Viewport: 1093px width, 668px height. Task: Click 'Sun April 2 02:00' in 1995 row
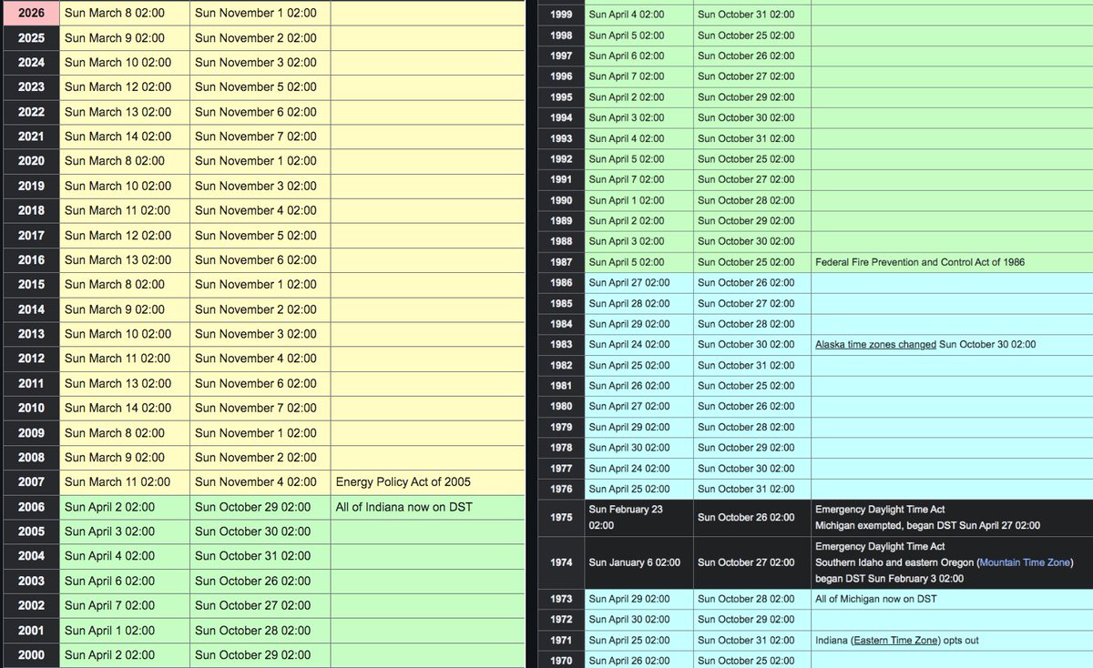(627, 97)
